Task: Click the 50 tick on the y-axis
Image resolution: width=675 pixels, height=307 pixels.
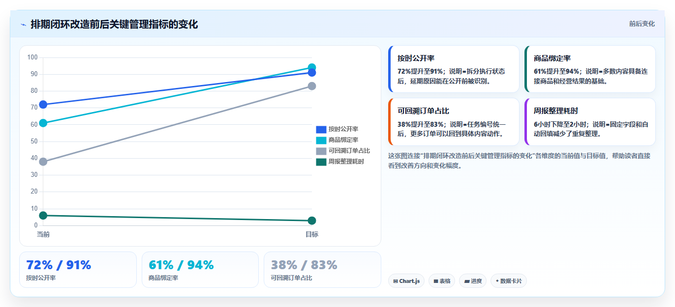Action: click(x=34, y=141)
